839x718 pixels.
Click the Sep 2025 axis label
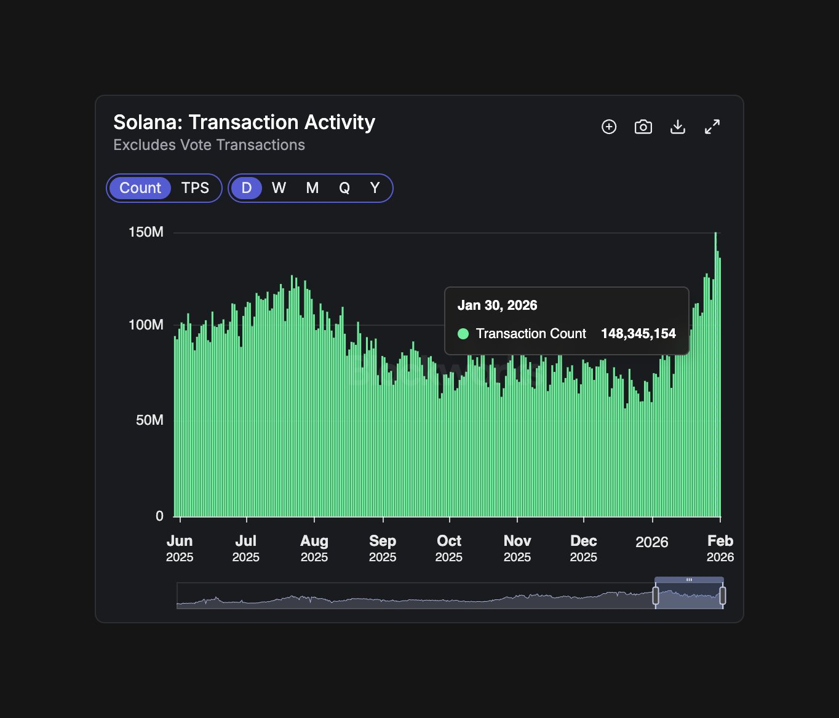(383, 548)
